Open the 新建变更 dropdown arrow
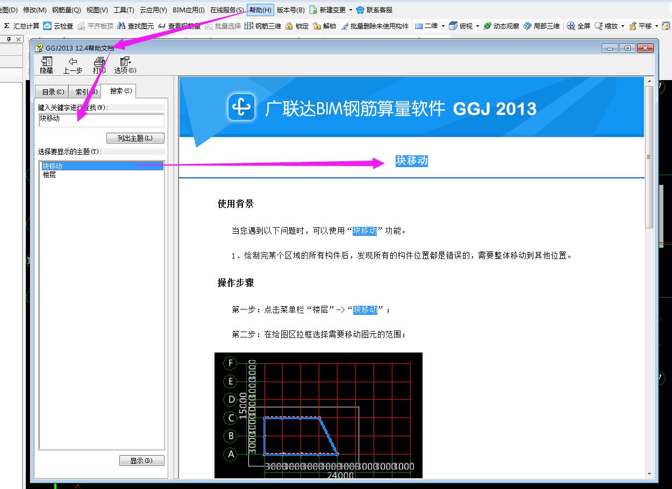Image resolution: width=672 pixels, height=489 pixels. [x=351, y=10]
